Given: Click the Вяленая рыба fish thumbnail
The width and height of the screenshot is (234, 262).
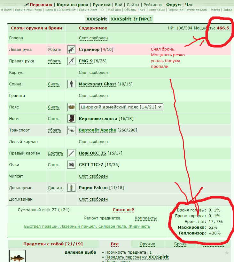Looking at the screenshot, I should tap(17, 256).
